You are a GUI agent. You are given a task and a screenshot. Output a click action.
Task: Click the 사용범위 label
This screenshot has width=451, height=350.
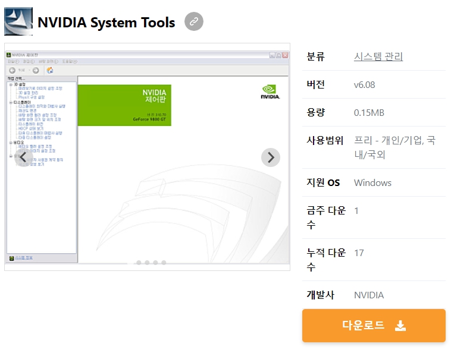pyautogui.click(x=325, y=140)
